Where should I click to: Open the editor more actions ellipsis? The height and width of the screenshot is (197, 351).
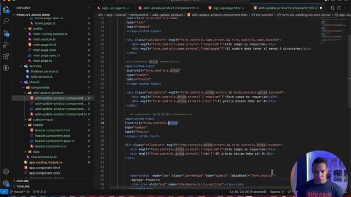[x=346, y=8]
